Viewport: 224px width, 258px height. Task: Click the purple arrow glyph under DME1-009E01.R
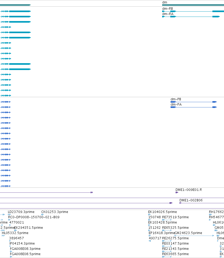pyautogui.click(x=177, y=192)
